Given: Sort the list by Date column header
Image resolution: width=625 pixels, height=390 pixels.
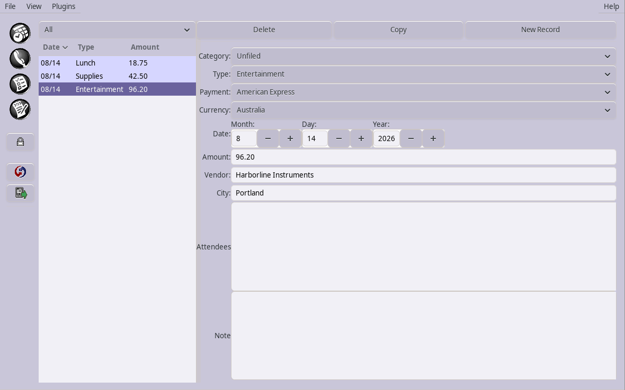Looking at the screenshot, I should pyautogui.click(x=56, y=47).
